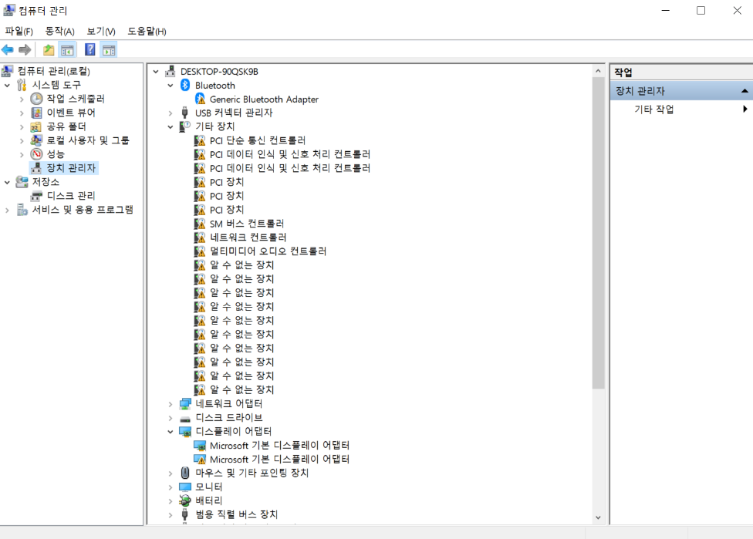Open the 도움말(H) menu

147,31
